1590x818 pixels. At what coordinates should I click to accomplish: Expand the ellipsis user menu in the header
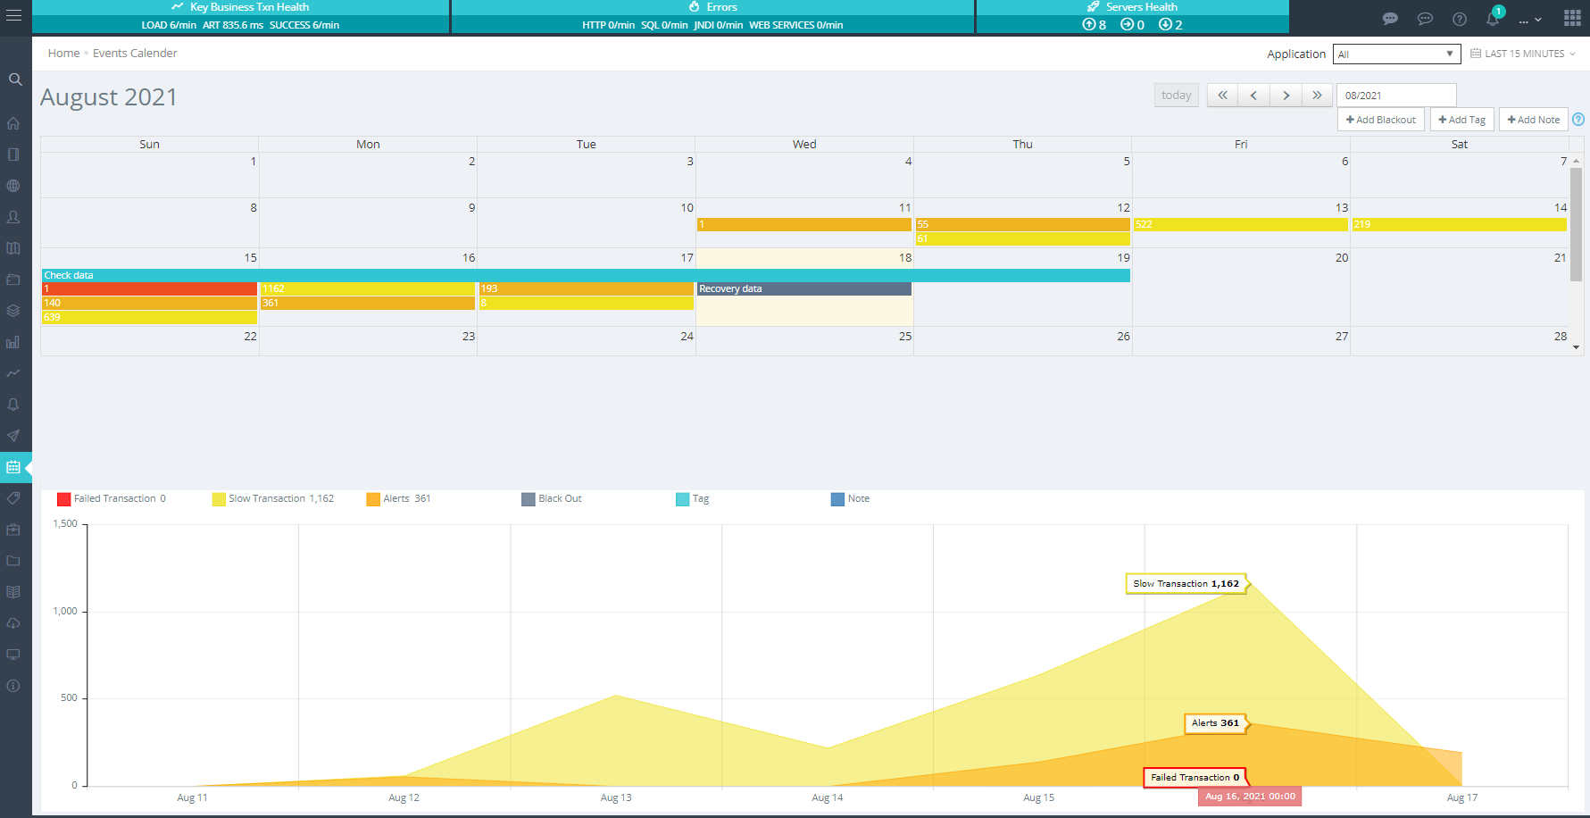[1529, 19]
